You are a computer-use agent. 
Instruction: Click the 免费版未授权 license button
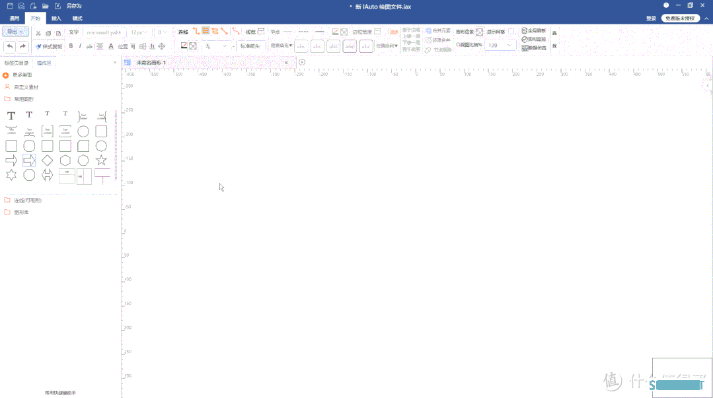[680, 18]
